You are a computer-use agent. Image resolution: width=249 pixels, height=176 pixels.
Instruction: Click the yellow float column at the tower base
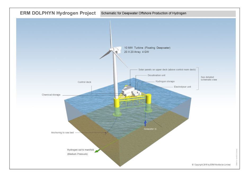117,102
